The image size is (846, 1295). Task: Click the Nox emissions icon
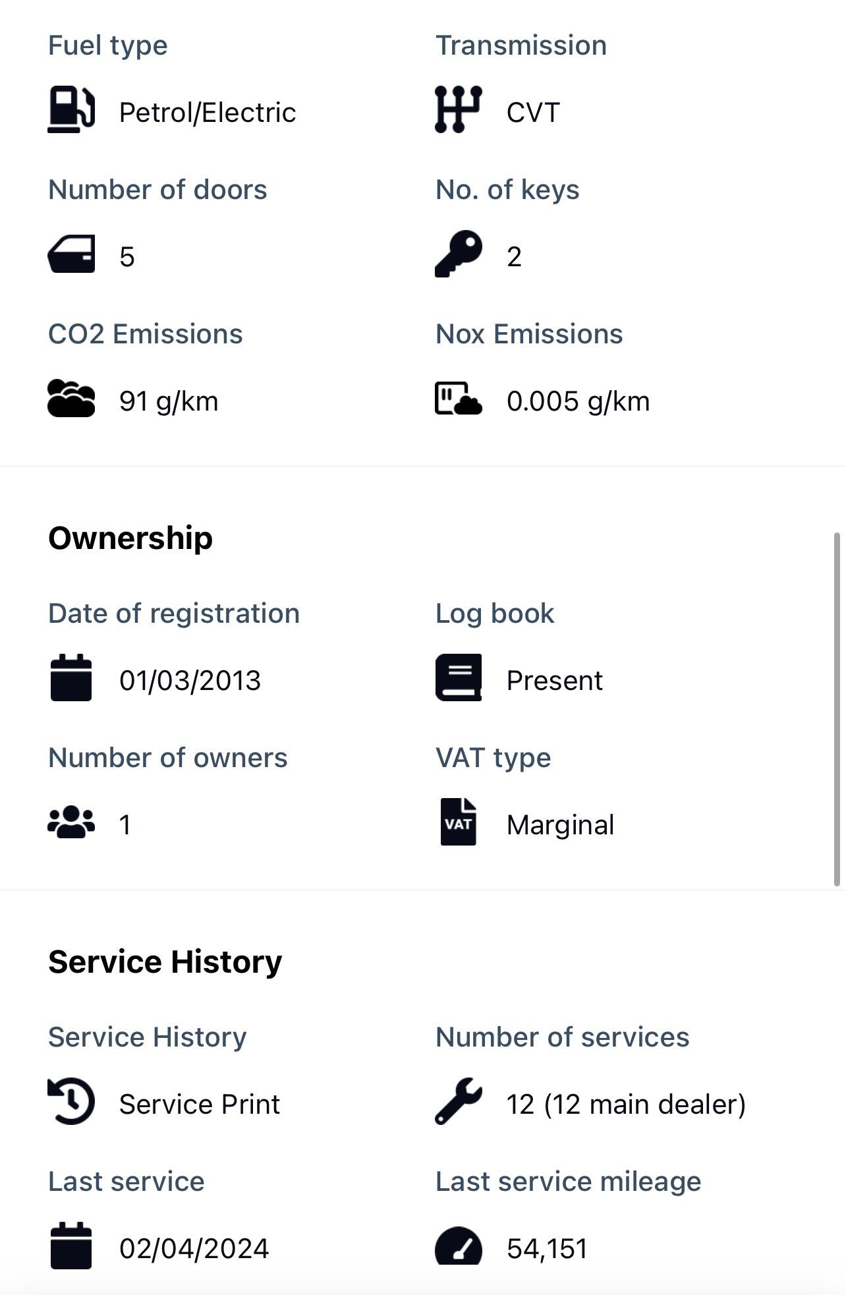click(458, 399)
